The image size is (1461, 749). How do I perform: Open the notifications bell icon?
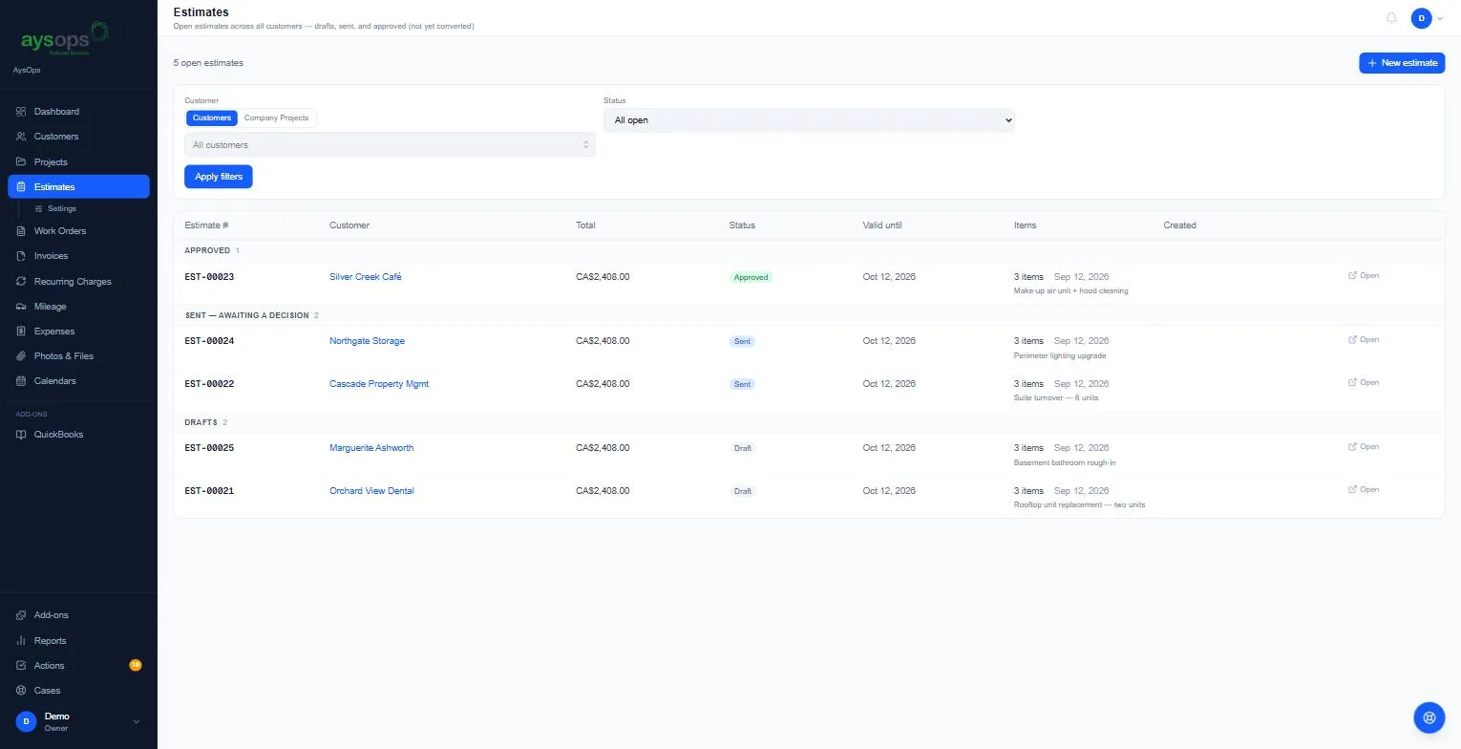click(1391, 18)
